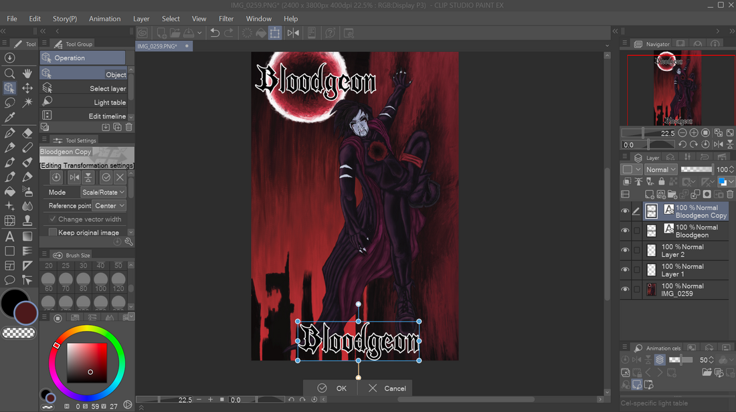Hide Layer 2 visibility eye
The height and width of the screenshot is (412, 736).
coord(625,250)
